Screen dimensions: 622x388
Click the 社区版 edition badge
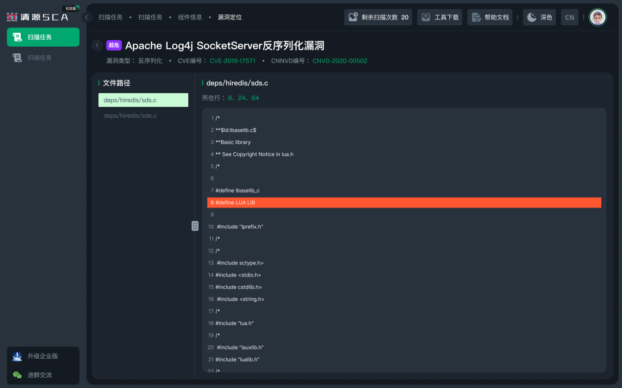coord(71,8)
